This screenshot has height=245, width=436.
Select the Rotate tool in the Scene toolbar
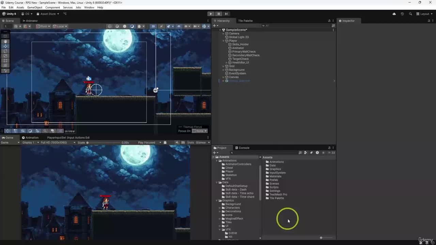[5, 51]
